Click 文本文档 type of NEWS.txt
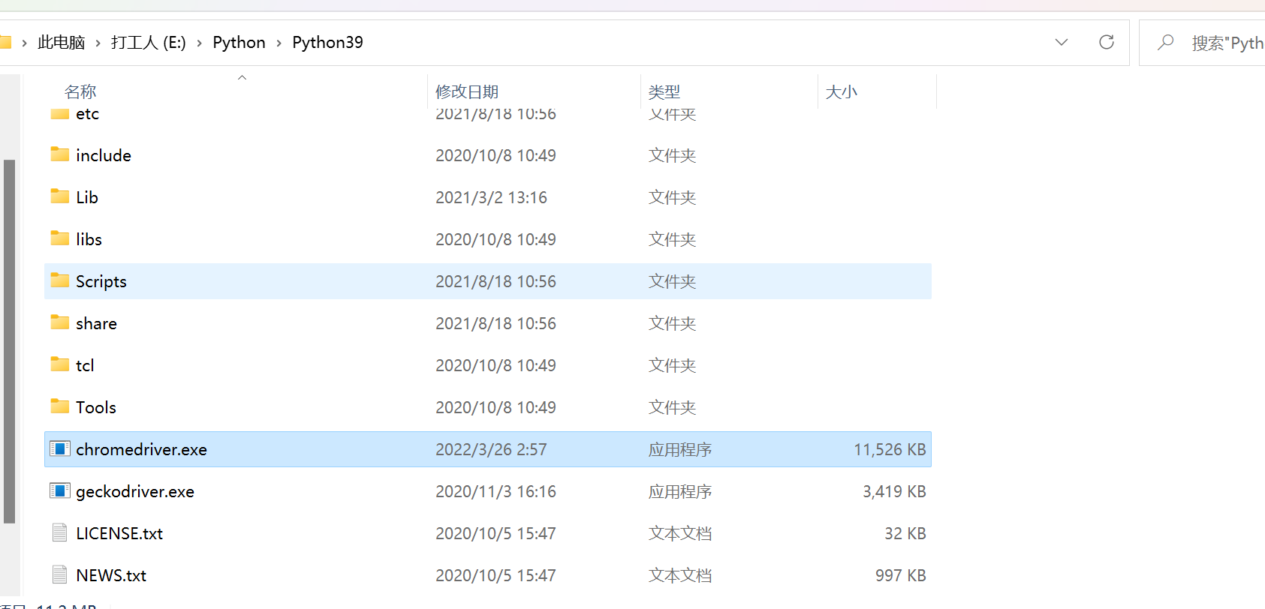This screenshot has height=609, width=1265. pyautogui.click(x=680, y=575)
